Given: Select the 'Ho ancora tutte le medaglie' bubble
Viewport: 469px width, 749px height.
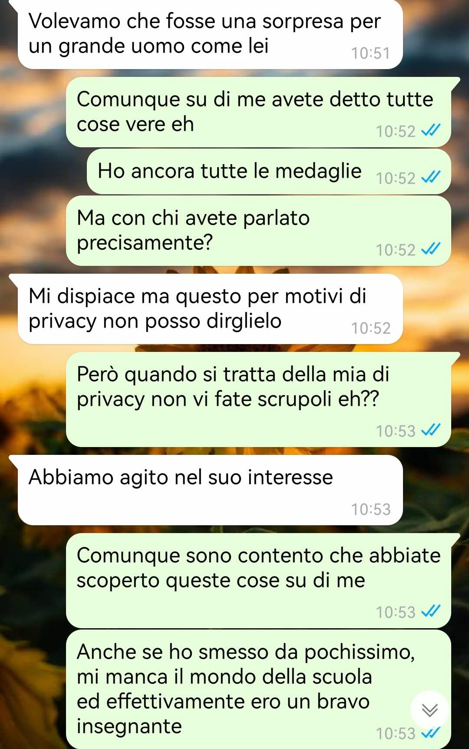Looking at the screenshot, I should pos(269,172).
